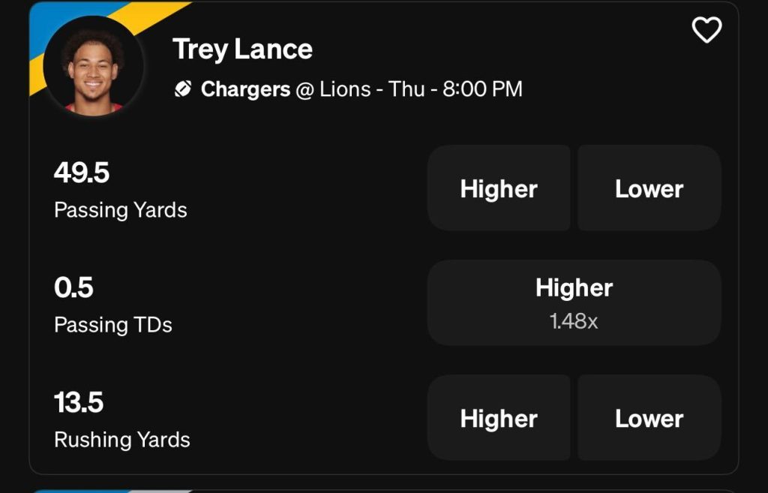Tap the Chargers @ Lions matchup text

(x=286, y=89)
